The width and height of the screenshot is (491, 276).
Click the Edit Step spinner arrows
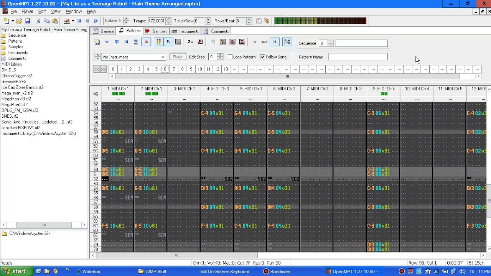click(220, 57)
